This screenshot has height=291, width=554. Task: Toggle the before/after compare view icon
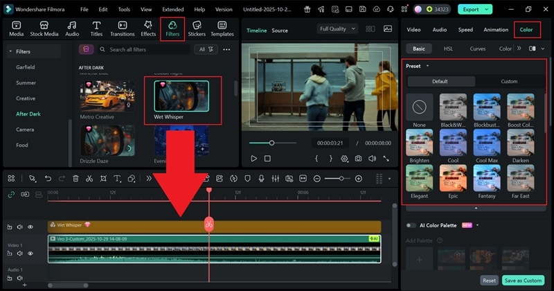[x=532, y=48]
